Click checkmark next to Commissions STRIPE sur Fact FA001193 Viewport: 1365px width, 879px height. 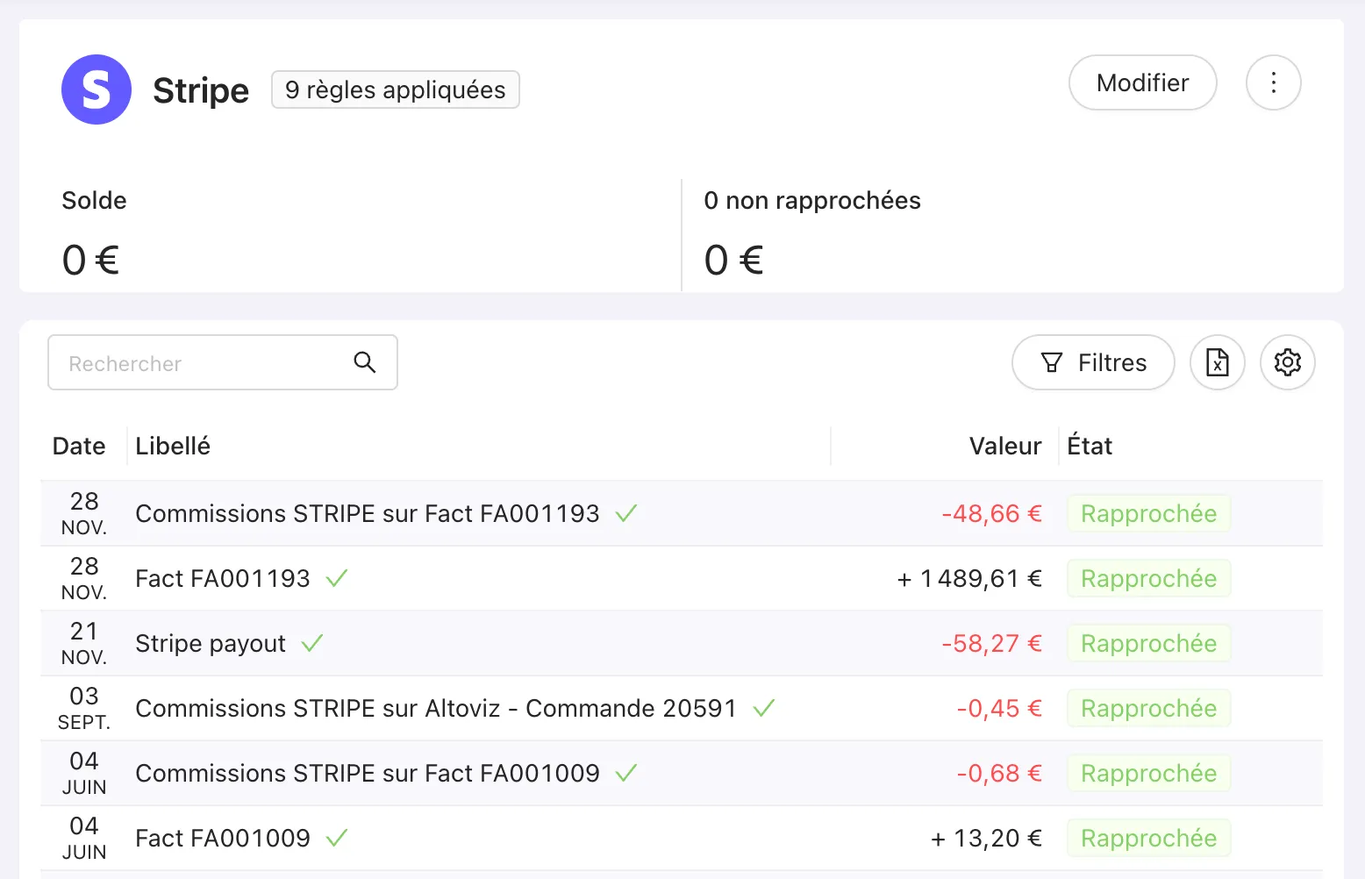626,513
